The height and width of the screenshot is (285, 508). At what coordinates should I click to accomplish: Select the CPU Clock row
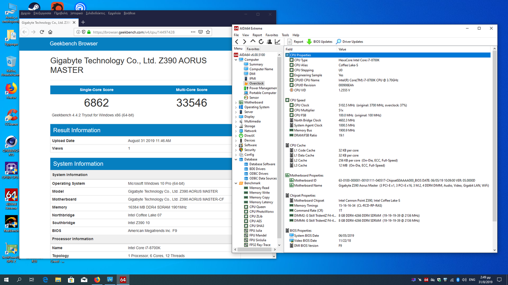pos(388,105)
